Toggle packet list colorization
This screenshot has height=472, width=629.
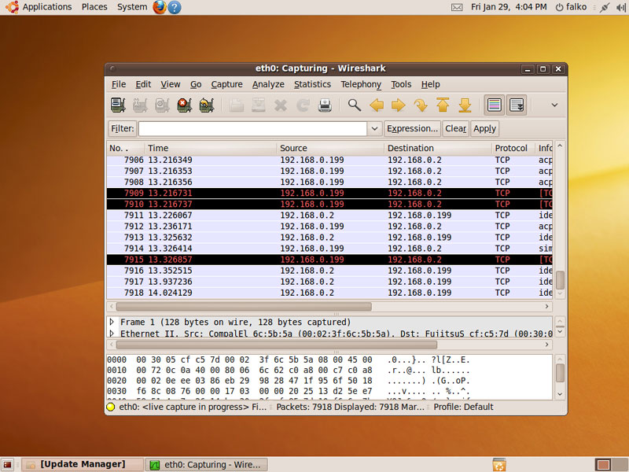pos(495,105)
